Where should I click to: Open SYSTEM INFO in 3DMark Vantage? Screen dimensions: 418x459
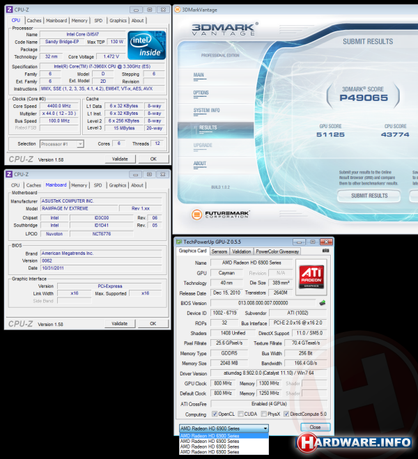tap(206, 110)
